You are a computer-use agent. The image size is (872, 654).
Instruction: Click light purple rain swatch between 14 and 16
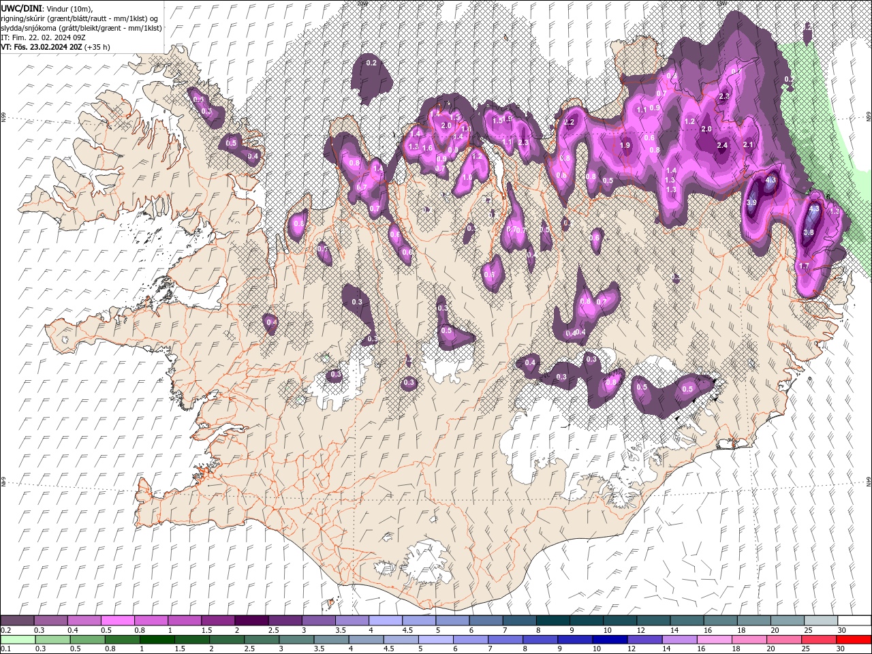680,640
